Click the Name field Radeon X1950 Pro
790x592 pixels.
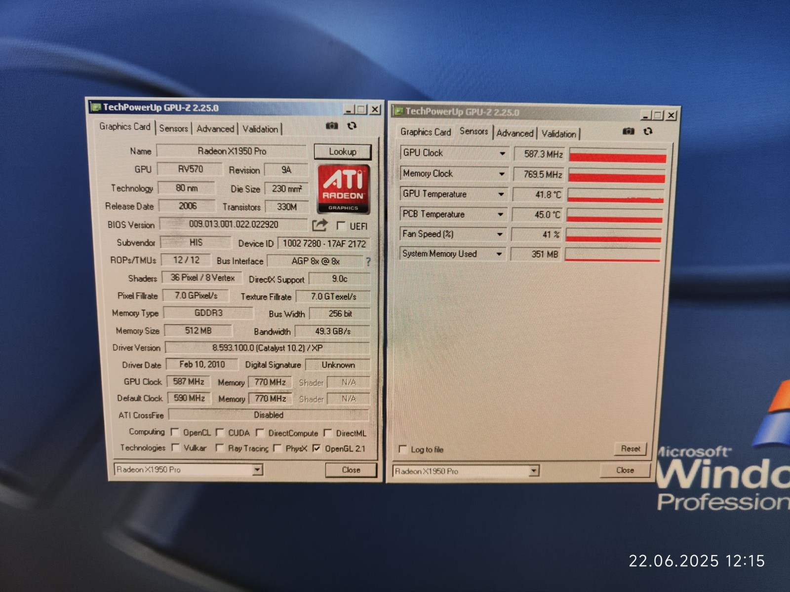tap(232, 151)
